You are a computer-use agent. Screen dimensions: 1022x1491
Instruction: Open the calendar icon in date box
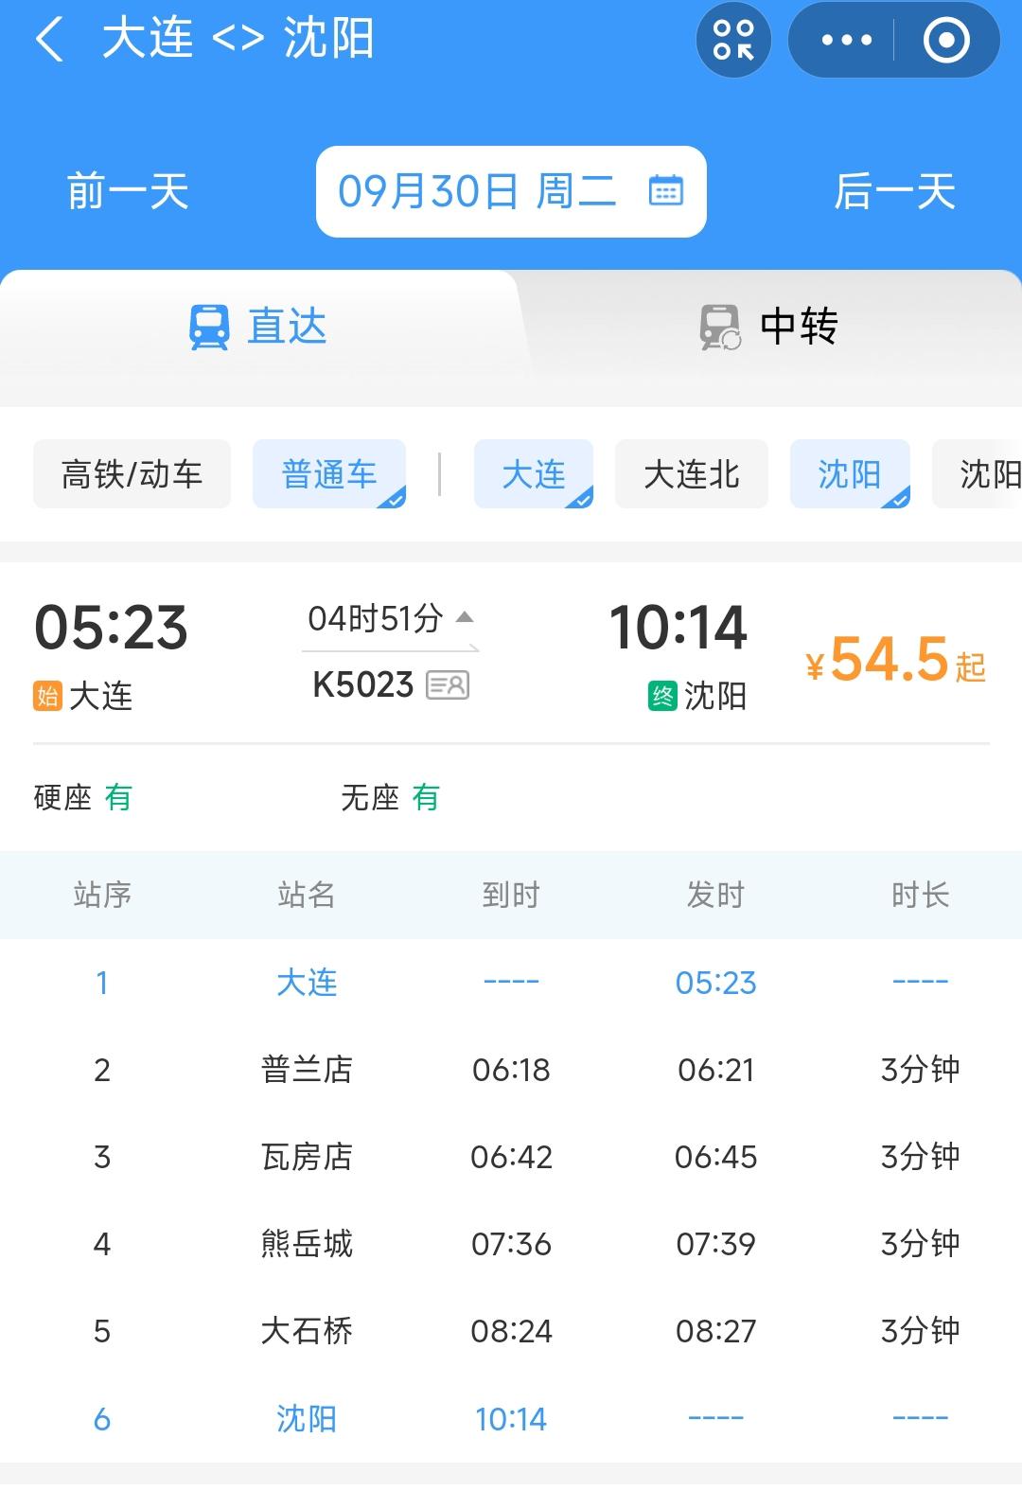(666, 190)
